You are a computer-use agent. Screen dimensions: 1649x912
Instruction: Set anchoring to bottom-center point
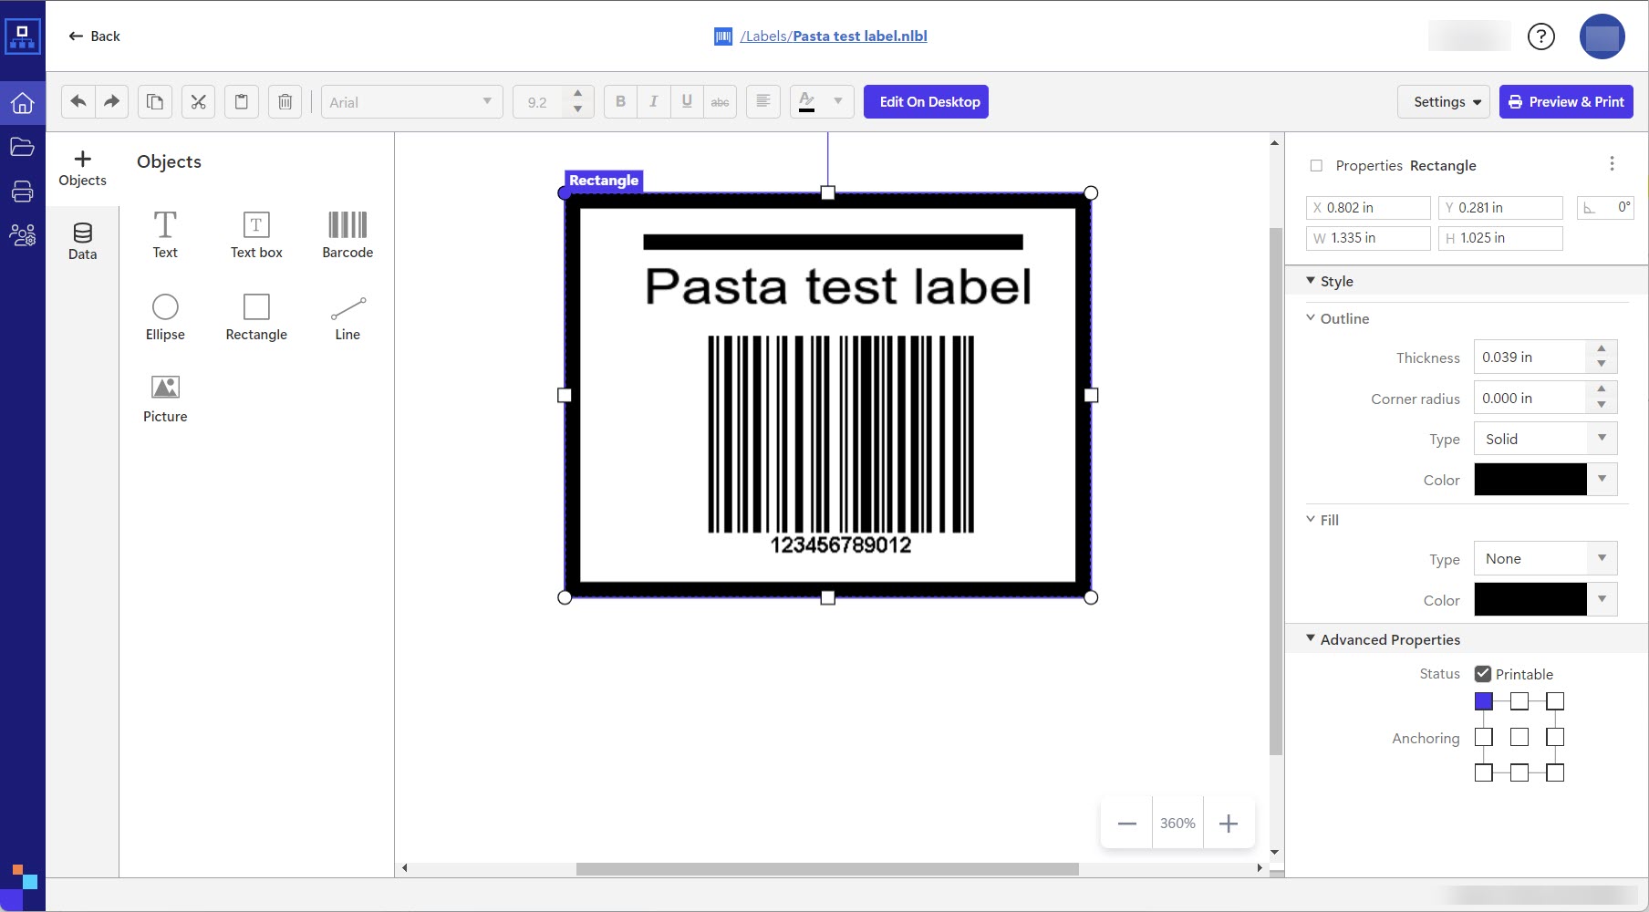point(1519,772)
